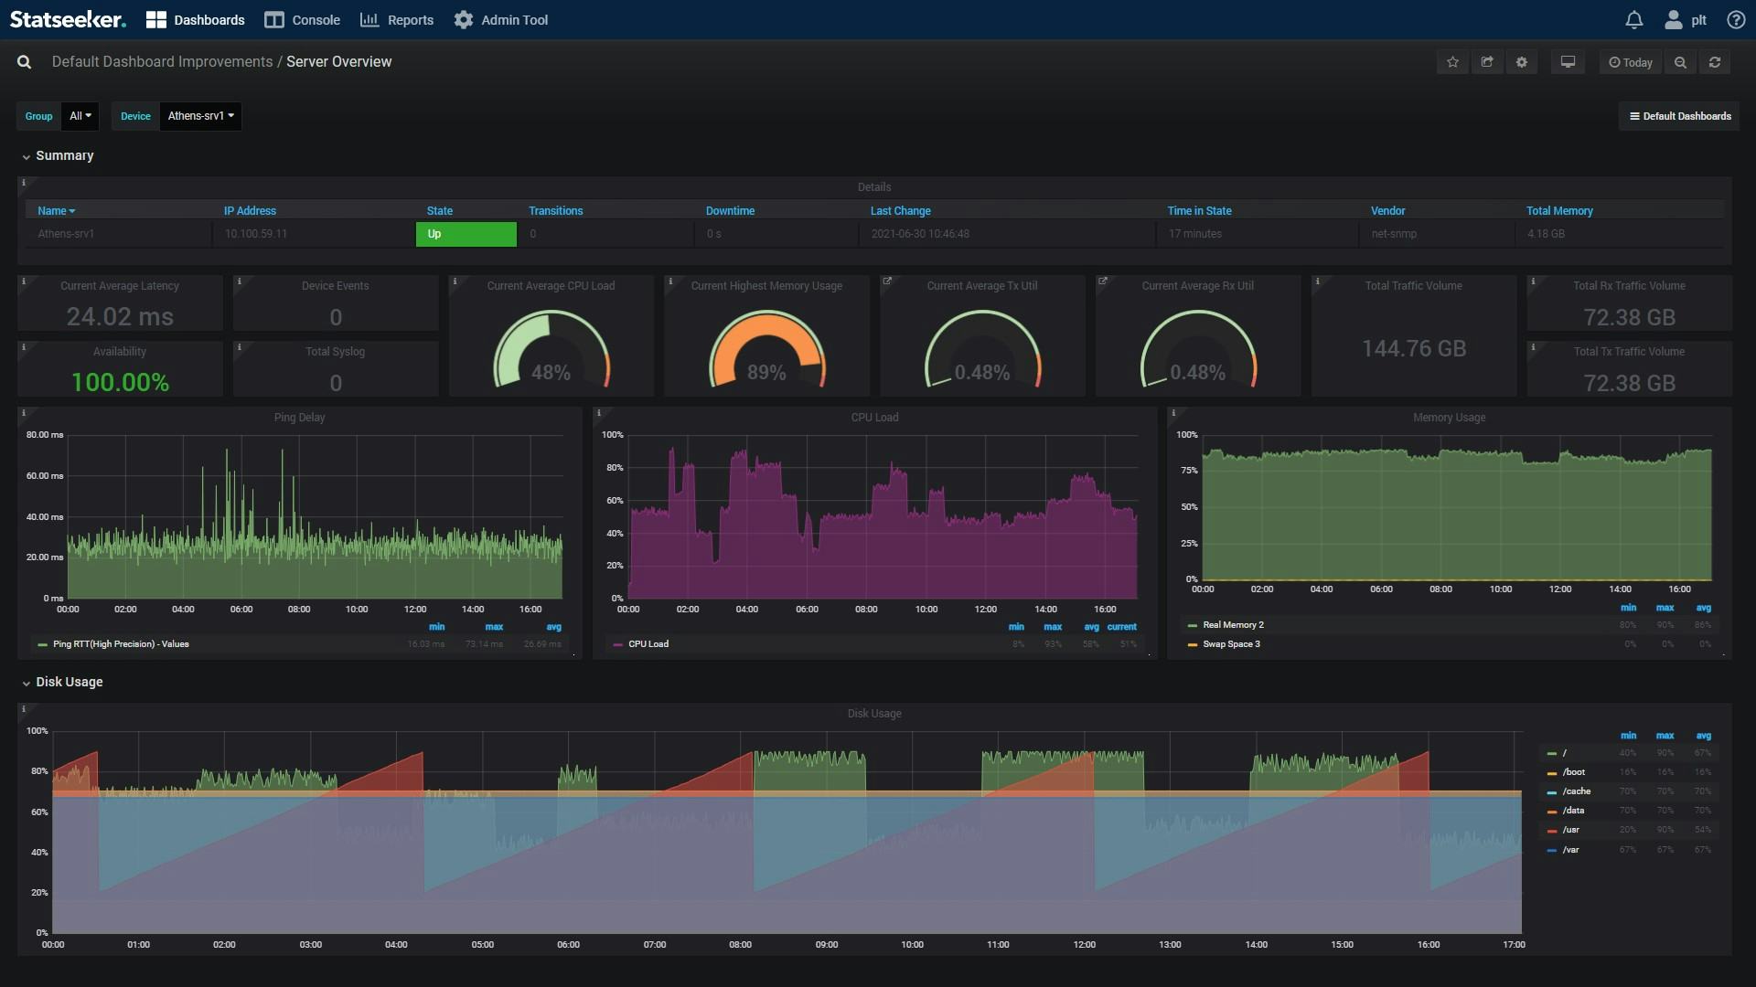Star this dashboard as favorite
This screenshot has width=1756, height=987.
click(x=1452, y=62)
